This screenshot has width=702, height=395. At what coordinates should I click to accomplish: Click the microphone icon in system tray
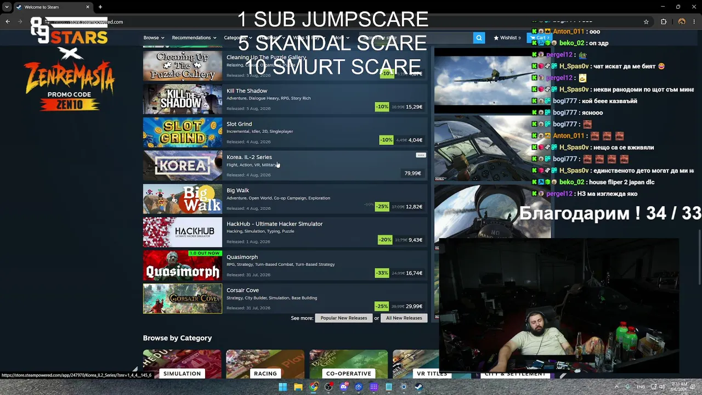628,387
